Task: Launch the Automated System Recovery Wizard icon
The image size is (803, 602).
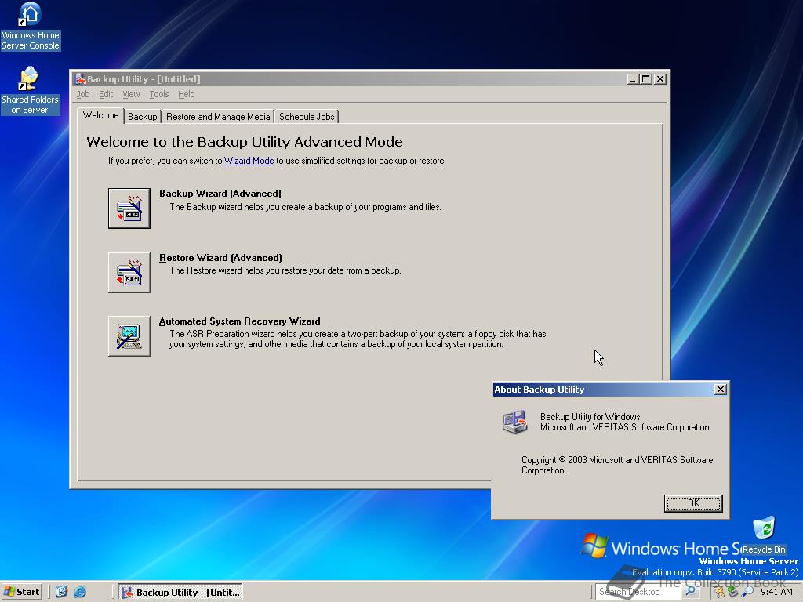Action: pyautogui.click(x=129, y=335)
